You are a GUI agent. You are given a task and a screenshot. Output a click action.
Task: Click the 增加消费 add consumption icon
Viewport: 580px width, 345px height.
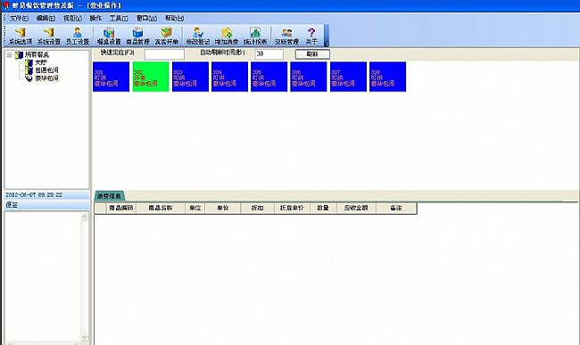[x=227, y=37]
